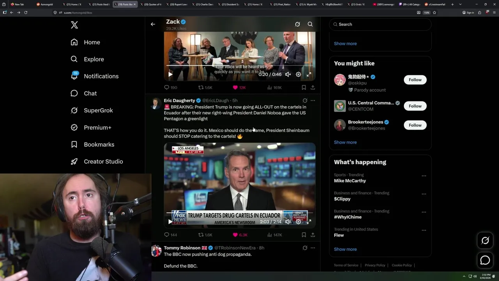499x281 pixels.
Task: Enter fullscreen on Fox News video
Action: click(309, 222)
